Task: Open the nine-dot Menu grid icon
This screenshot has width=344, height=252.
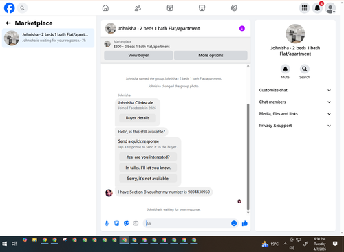Action: point(304,8)
